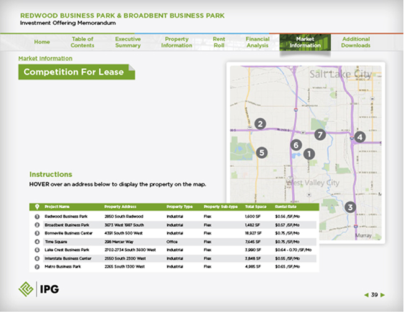Click map marker number 7
The image size is (404, 312).
[320, 135]
